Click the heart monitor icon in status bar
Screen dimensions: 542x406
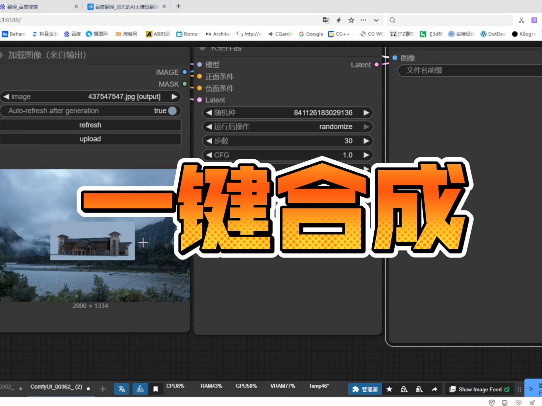click(x=518, y=403)
